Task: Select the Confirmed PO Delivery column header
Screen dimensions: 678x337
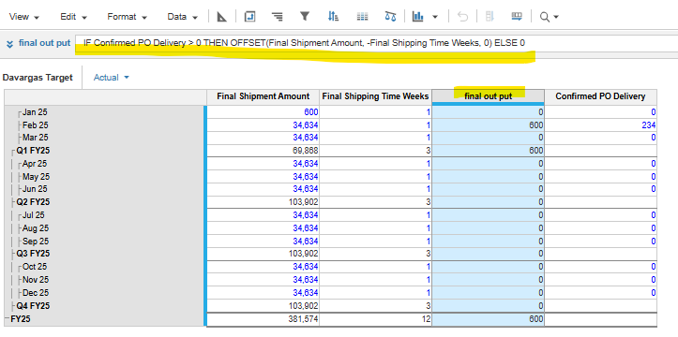Action: pos(600,96)
